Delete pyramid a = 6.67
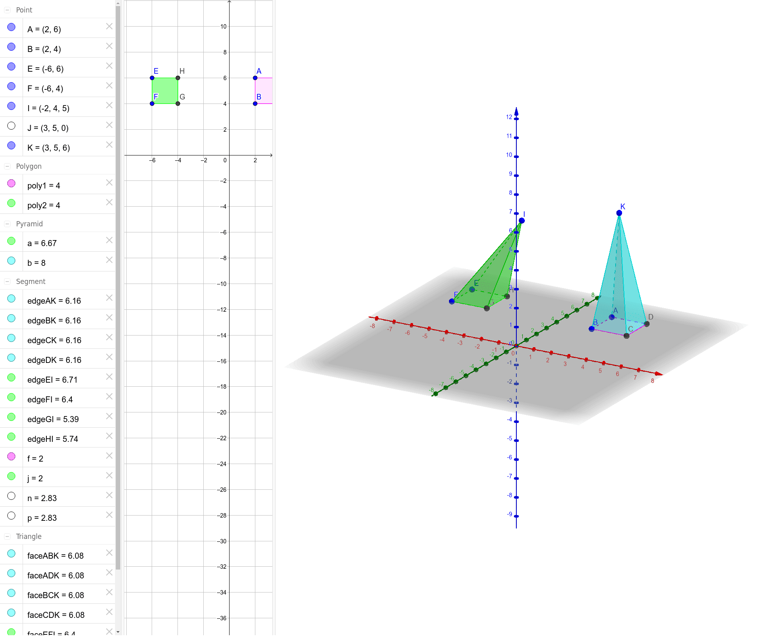The width and height of the screenshot is (758, 636). click(x=109, y=240)
